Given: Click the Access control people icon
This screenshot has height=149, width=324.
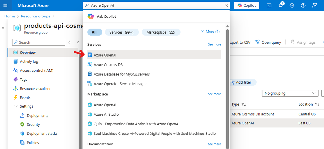Looking at the screenshot, I should click(x=16, y=70).
